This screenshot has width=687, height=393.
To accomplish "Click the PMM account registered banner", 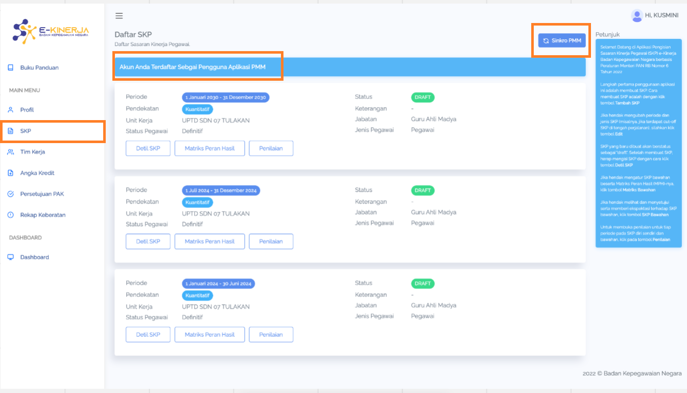I will point(350,67).
